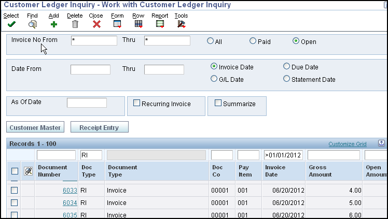
Task: Choose the Statement Date radio option
Action: 286,79
